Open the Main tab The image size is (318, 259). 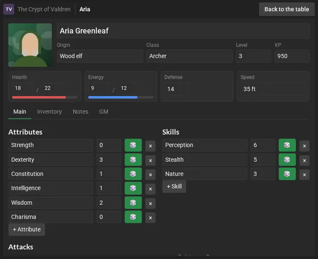tap(19, 112)
